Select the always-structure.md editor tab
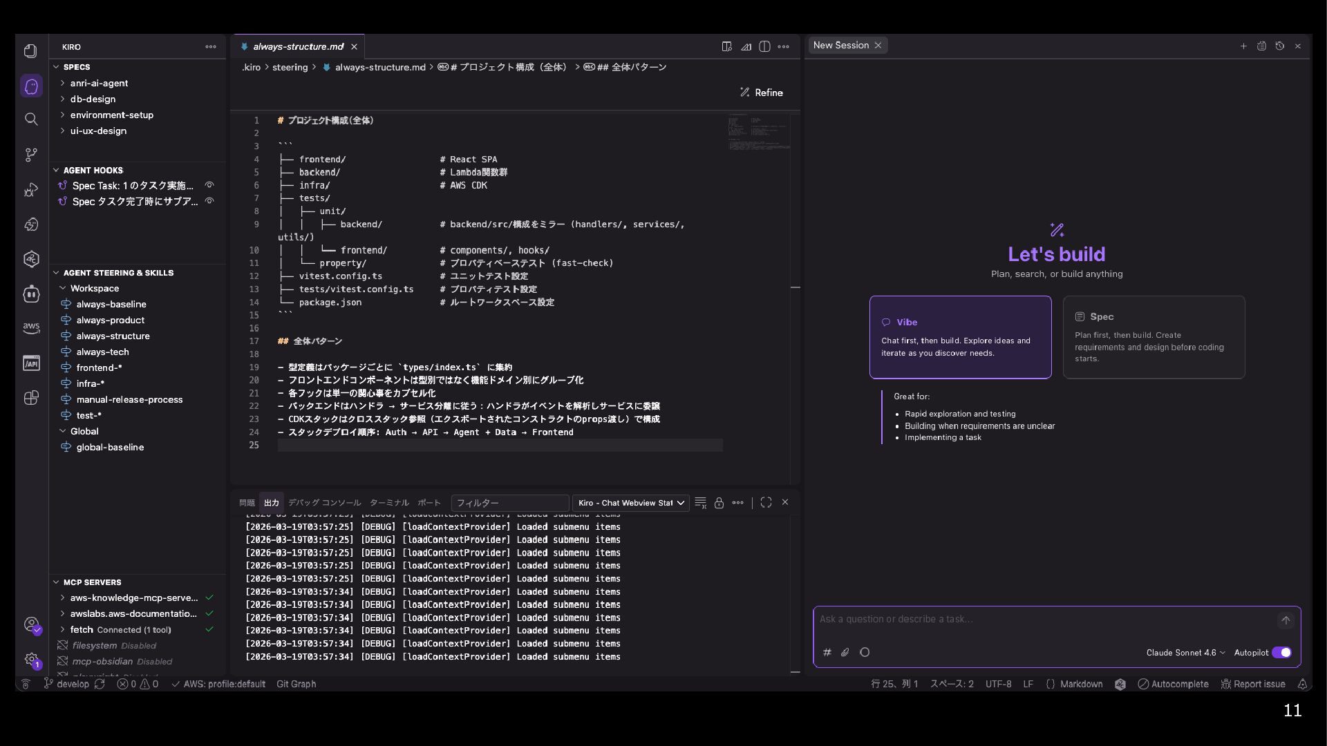Viewport: 1327px width, 746px height. tap(298, 46)
